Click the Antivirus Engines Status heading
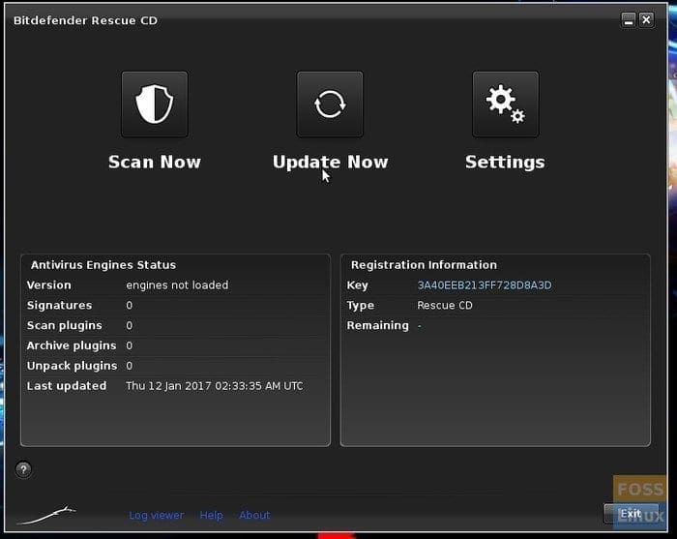Screen dimensions: 677x539 point(103,265)
